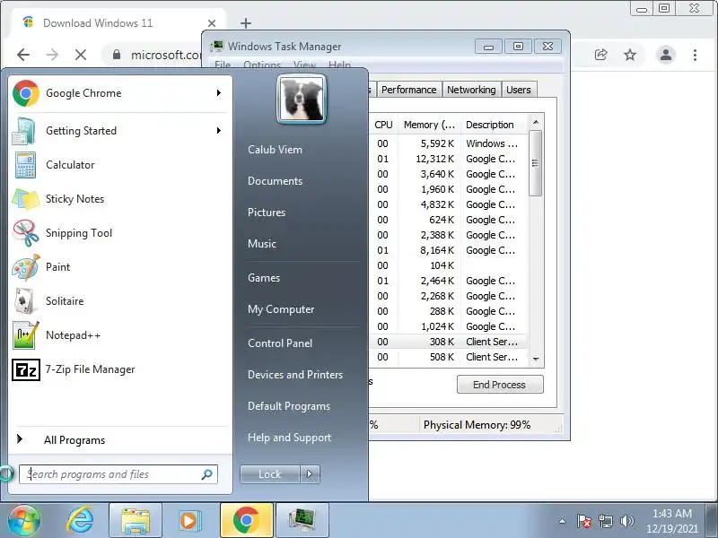Switch to Networking tab in Task Manager
The height and width of the screenshot is (538, 718).
pyautogui.click(x=471, y=90)
